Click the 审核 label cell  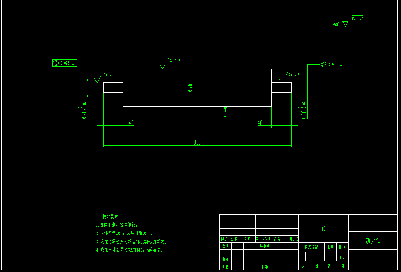pos(226,260)
